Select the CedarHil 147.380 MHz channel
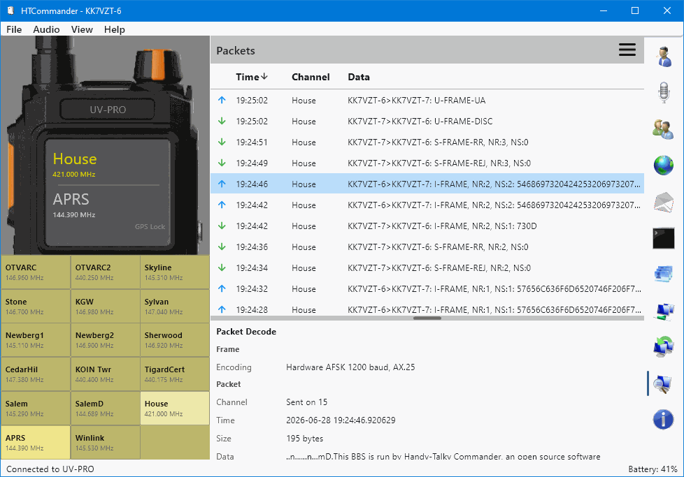The height and width of the screenshot is (477, 684). (x=36, y=374)
